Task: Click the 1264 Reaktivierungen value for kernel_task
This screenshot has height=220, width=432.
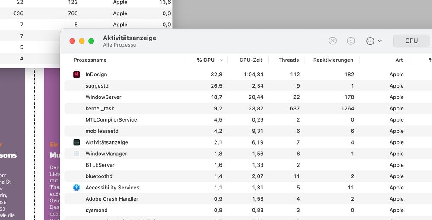Action: (348, 108)
